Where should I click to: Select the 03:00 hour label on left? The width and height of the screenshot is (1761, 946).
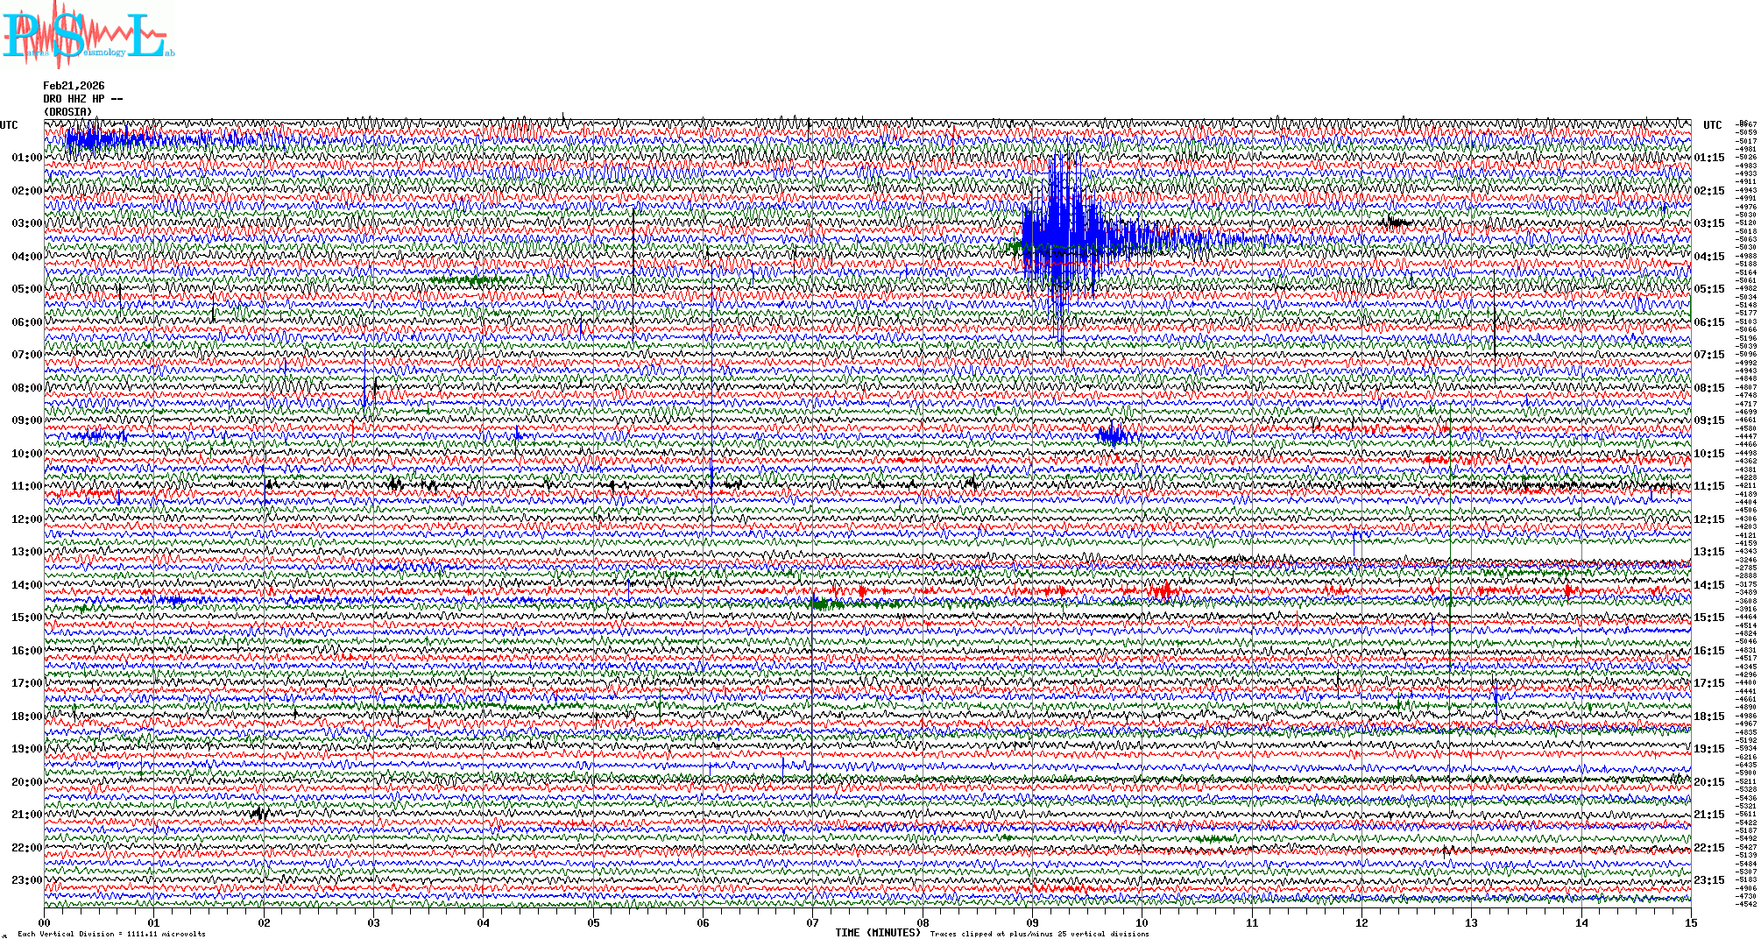point(26,223)
